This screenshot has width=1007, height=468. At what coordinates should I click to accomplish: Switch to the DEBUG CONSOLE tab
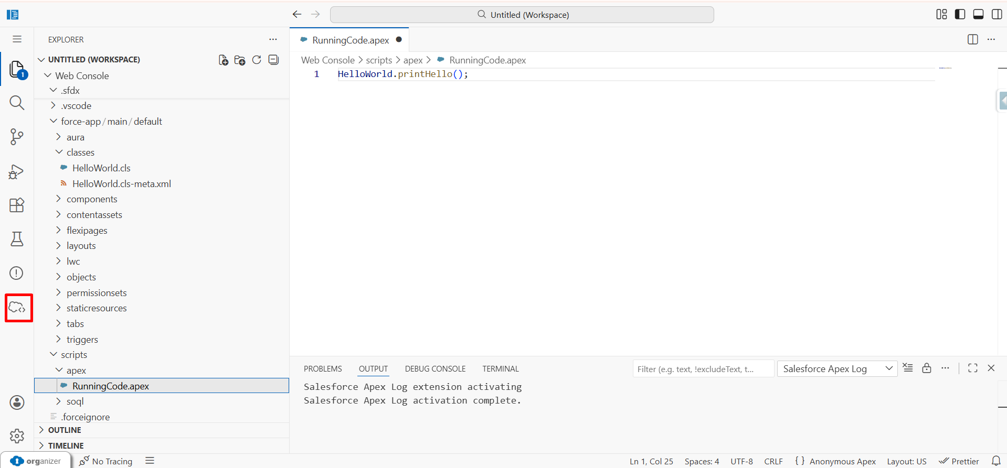click(435, 369)
